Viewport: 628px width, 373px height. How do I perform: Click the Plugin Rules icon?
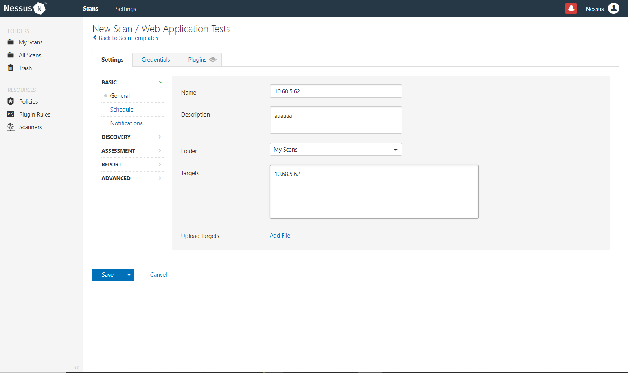click(11, 114)
